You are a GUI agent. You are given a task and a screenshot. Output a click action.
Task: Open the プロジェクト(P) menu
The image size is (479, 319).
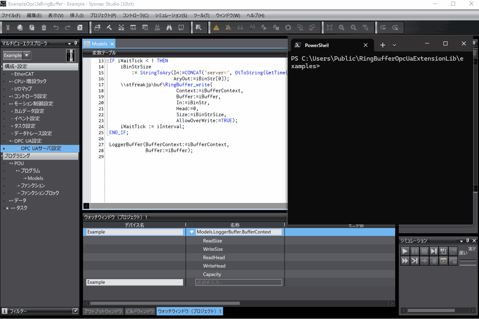(x=103, y=16)
